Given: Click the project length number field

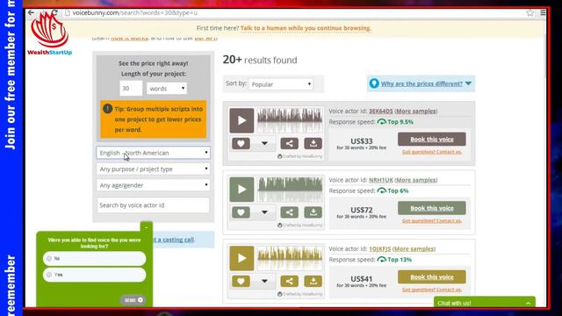Looking at the screenshot, I should coord(131,89).
